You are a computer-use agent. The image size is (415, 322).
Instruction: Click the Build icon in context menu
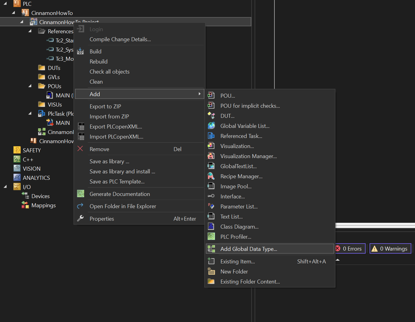(80, 51)
